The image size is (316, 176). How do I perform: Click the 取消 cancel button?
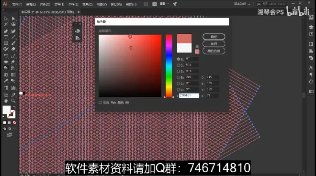[x=214, y=44]
